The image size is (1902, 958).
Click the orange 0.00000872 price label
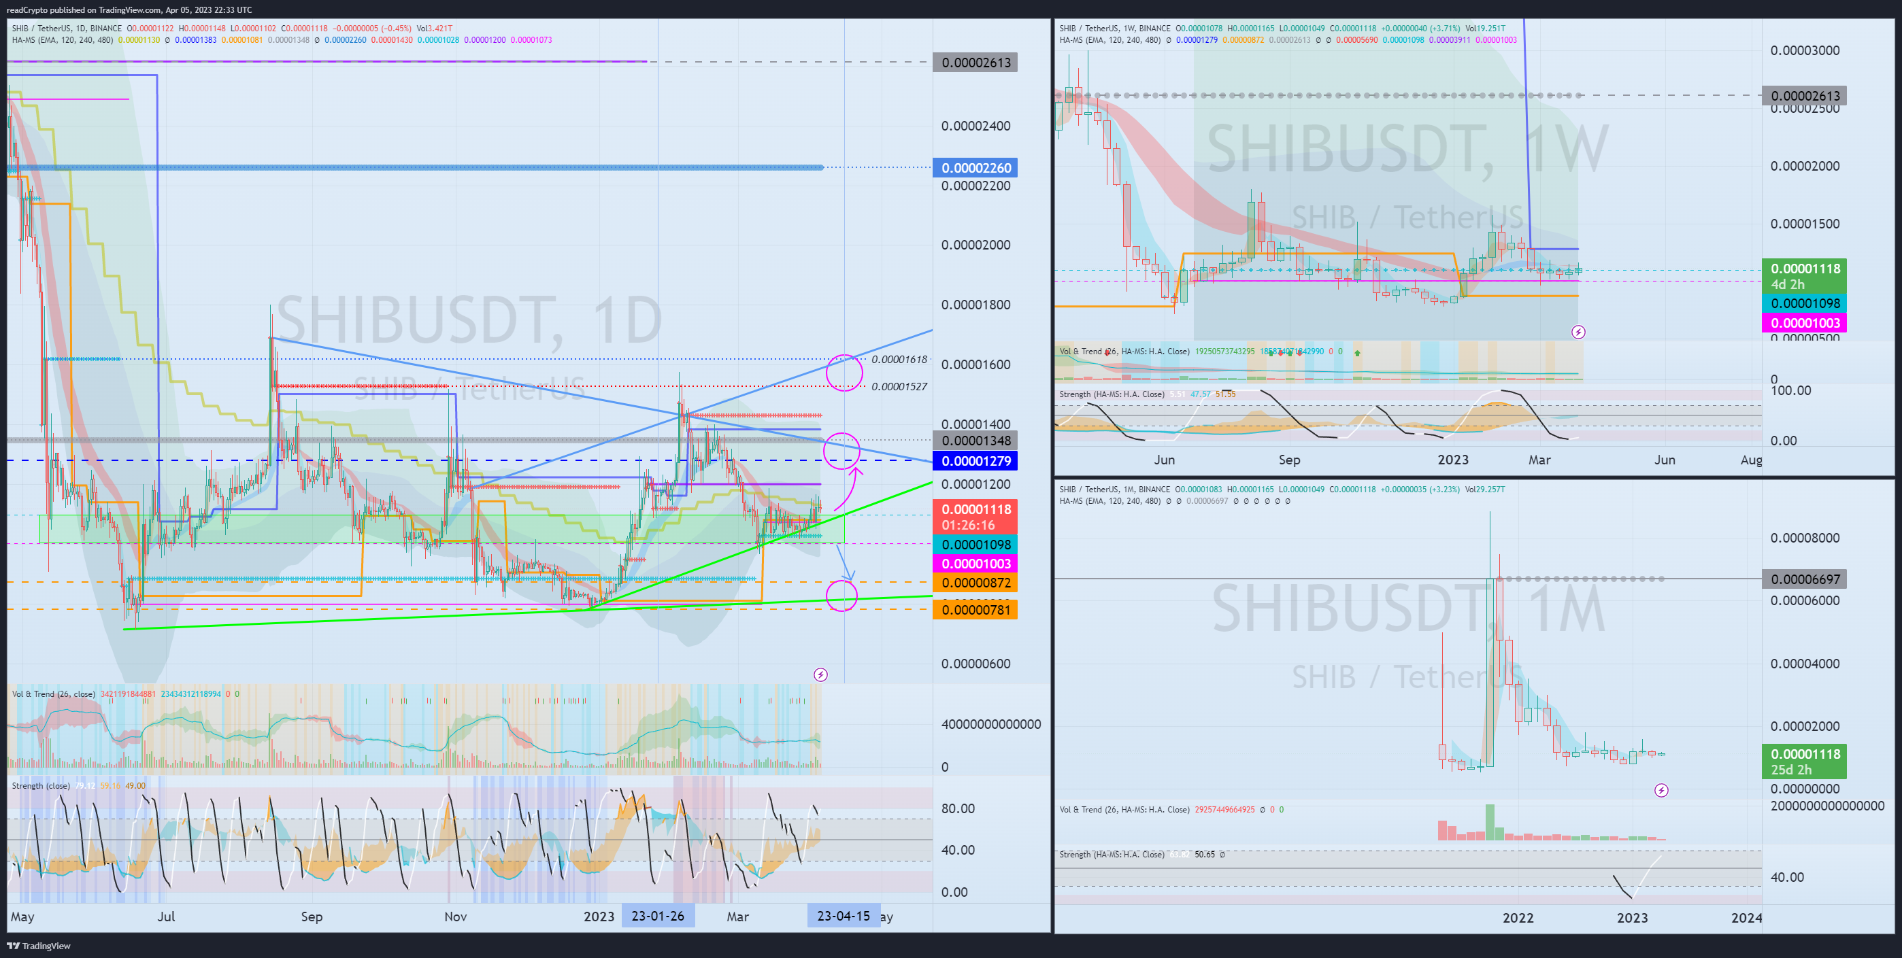pos(975,583)
